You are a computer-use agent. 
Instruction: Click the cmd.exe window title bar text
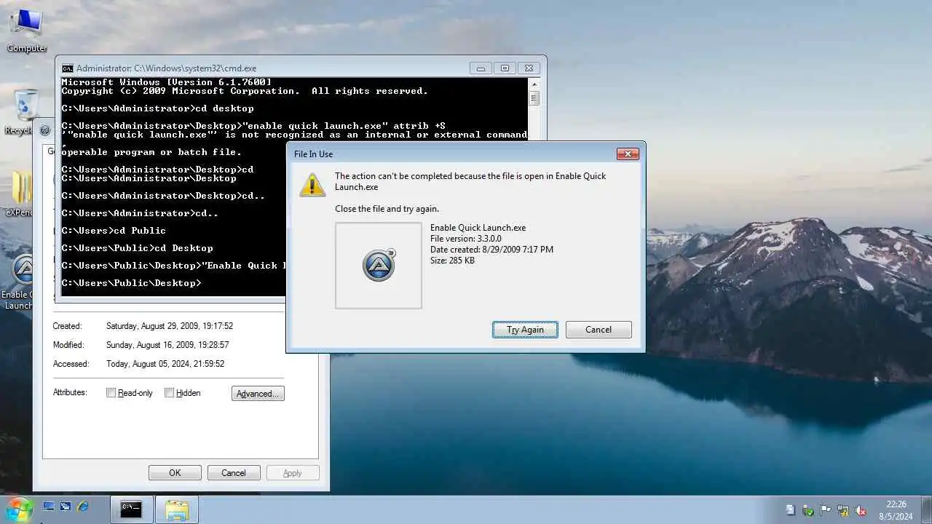166,68
